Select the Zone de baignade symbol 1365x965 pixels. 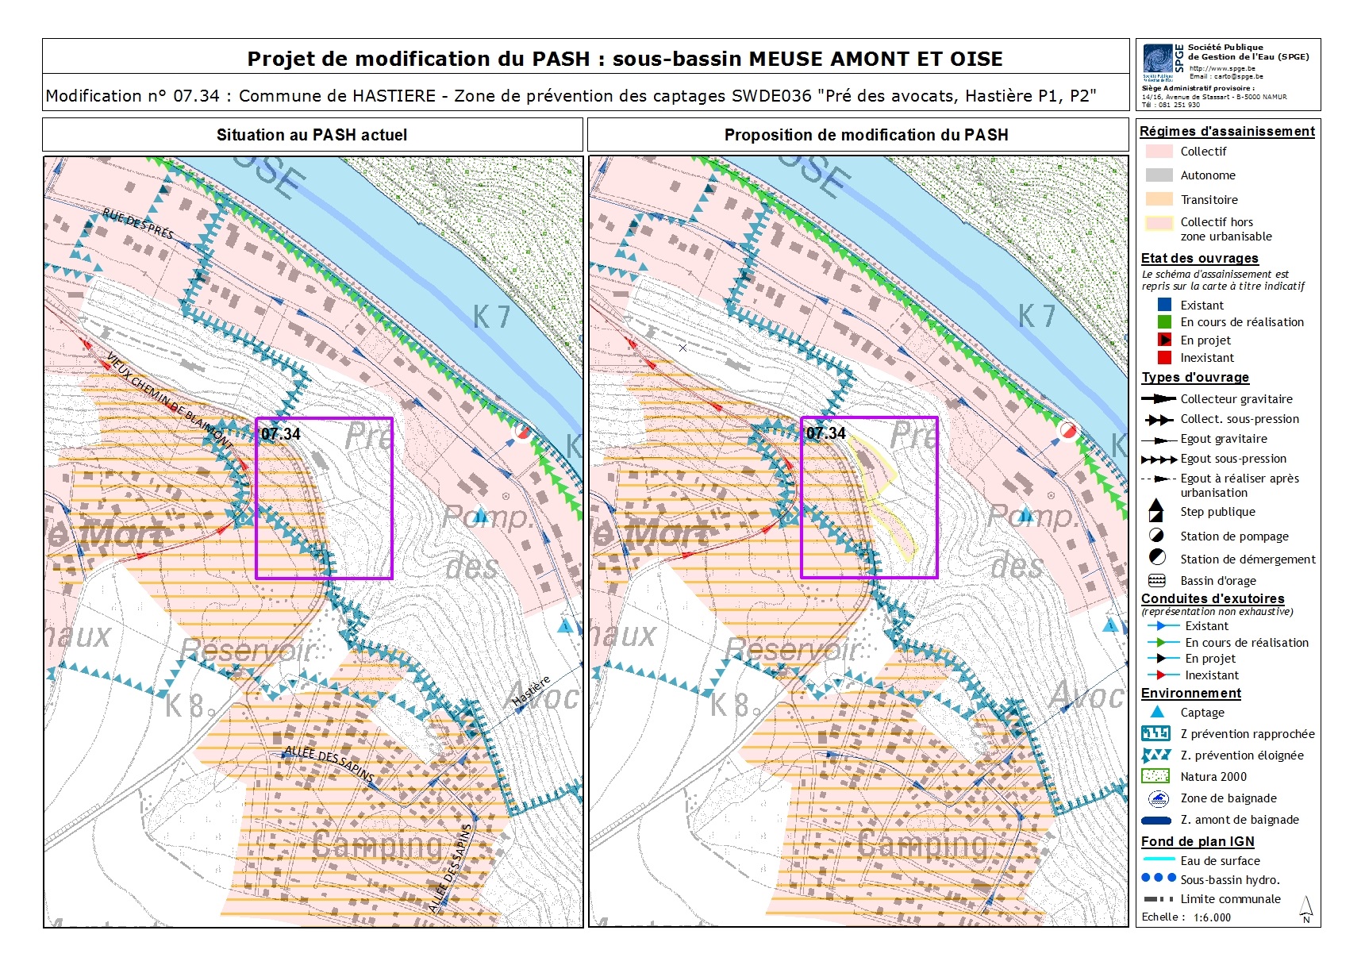click(x=1158, y=798)
